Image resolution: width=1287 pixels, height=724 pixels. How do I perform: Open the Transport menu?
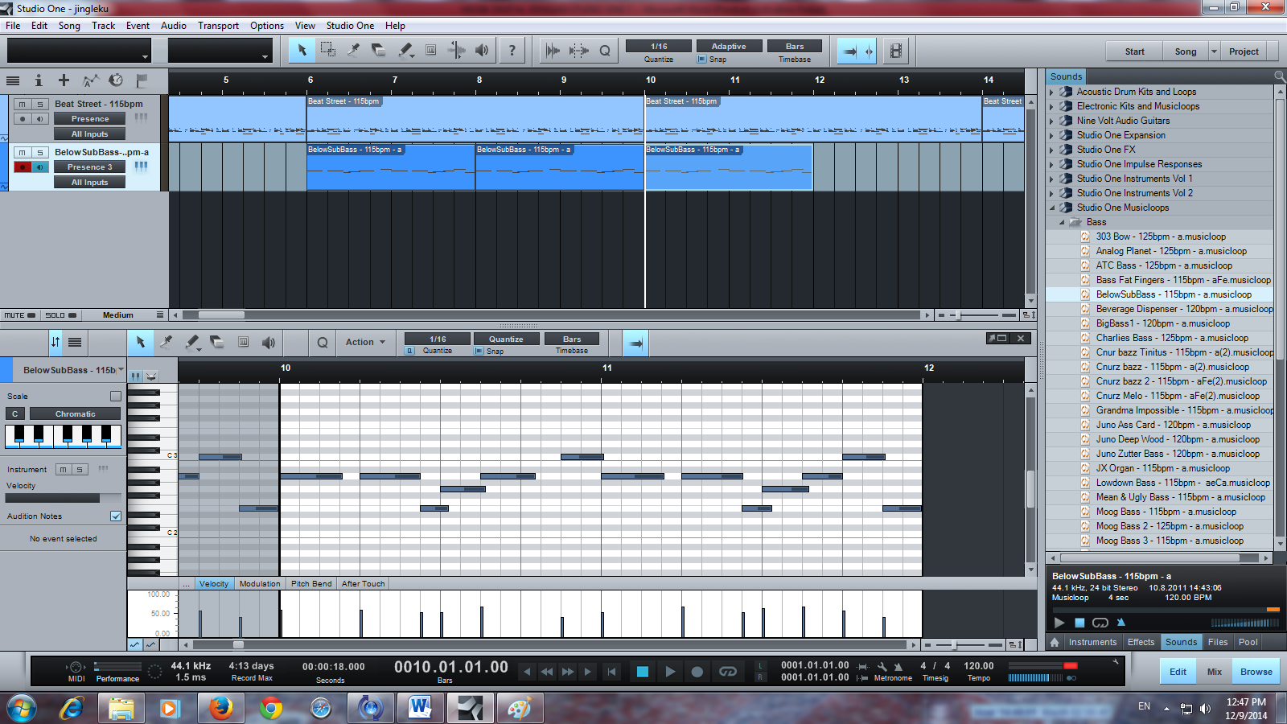click(x=218, y=26)
